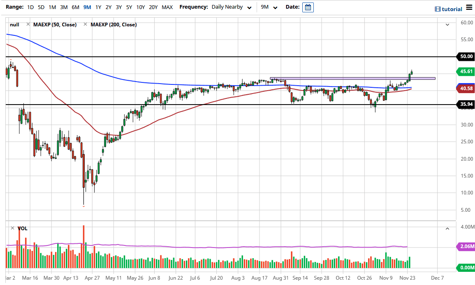Click the green 45.61 price flag

coord(466,71)
